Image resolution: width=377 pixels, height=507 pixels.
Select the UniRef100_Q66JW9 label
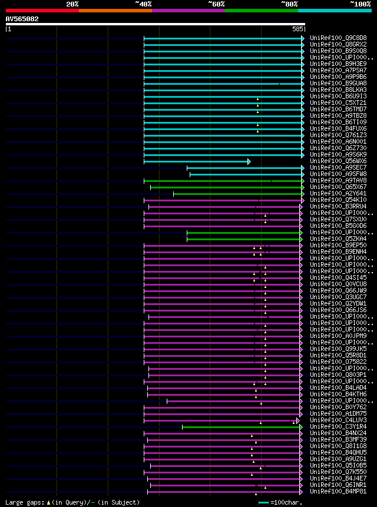[x=338, y=290]
